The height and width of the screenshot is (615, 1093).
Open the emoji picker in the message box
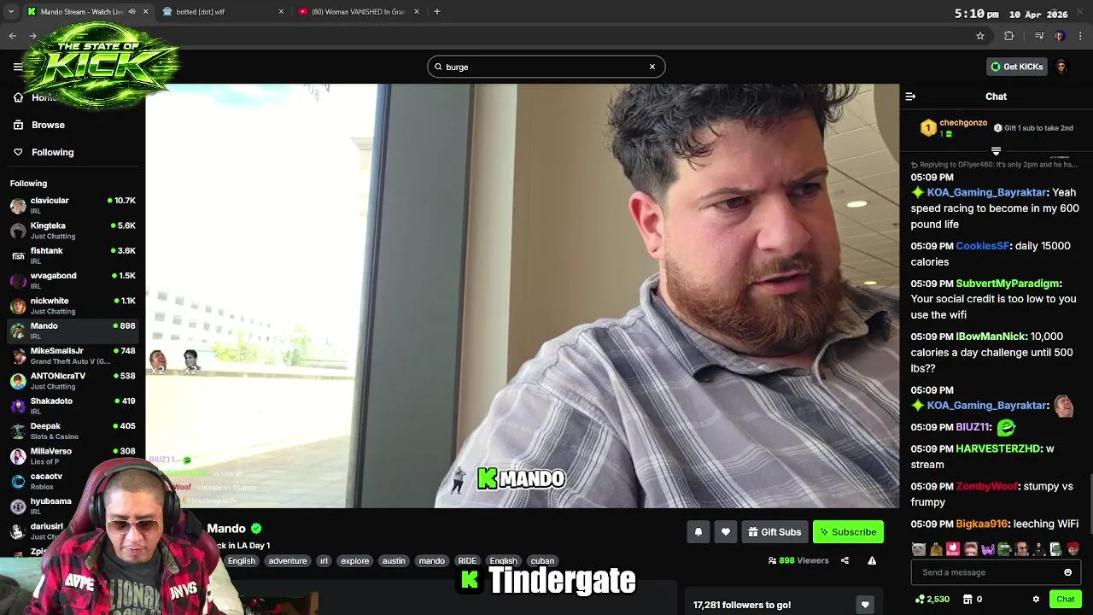[1067, 572]
